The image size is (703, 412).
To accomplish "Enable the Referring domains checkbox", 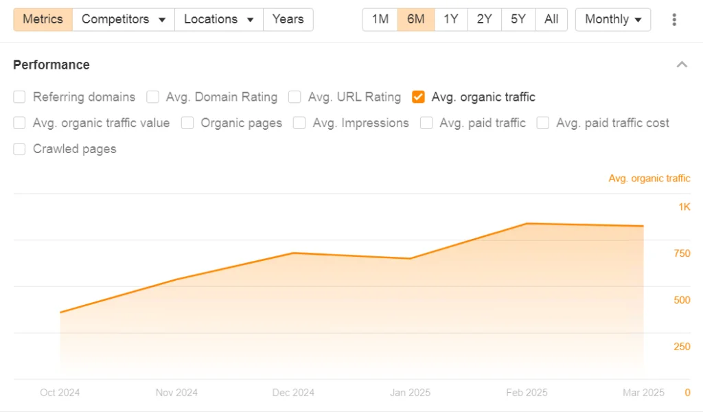I will 20,97.
